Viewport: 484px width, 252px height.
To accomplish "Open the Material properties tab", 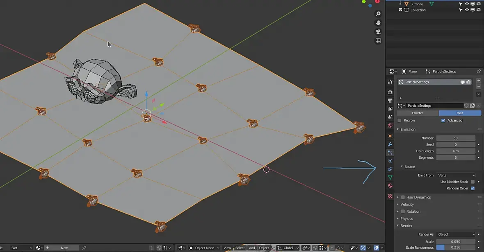I will pos(390,186).
